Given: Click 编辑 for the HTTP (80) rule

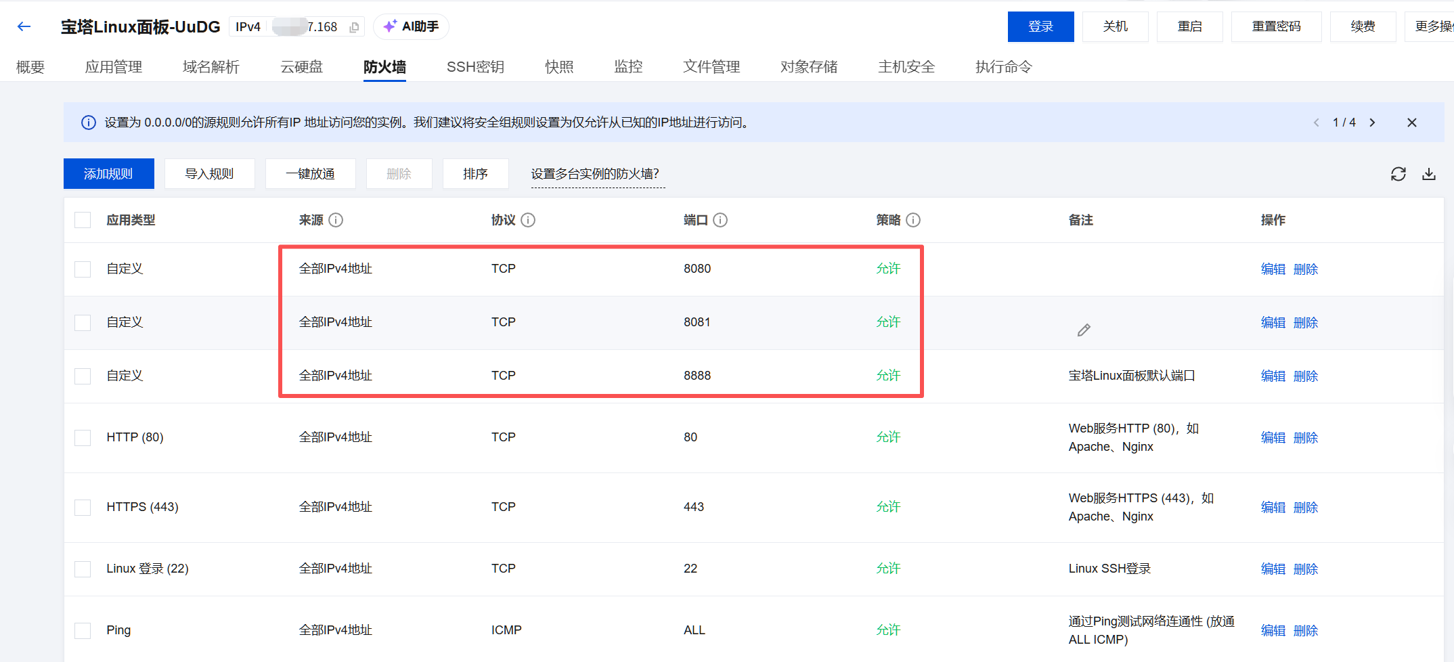Looking at the screenshot, I should pyautogui.click(x=1273, y=438).
